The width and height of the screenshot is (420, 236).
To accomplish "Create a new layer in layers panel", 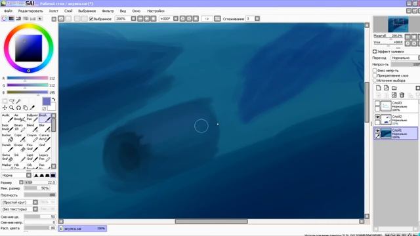I will click(x=378, y=88).
